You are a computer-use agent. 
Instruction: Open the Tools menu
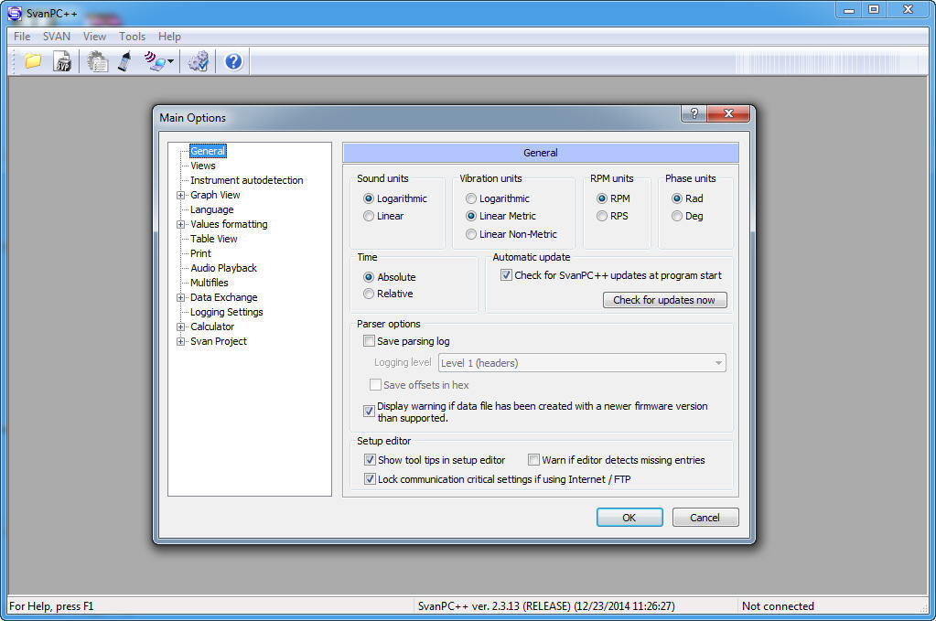click(132, 37)
